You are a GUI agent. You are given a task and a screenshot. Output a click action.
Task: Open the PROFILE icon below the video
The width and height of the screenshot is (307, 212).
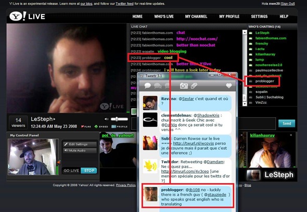click(120, 126)
